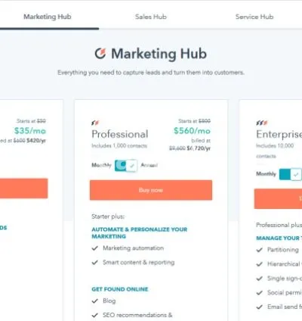302x321 pixels.
Task: Click the Get Found Online heading
Action: 120,289
